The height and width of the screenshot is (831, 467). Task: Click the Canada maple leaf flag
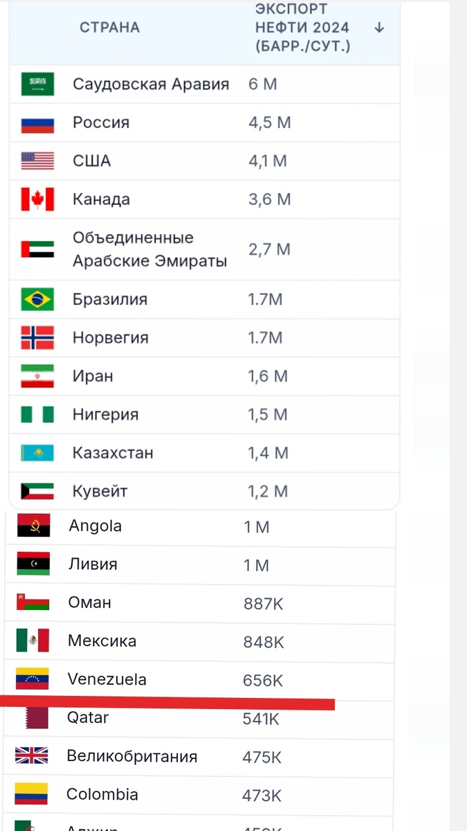click(x=37, y=199)
